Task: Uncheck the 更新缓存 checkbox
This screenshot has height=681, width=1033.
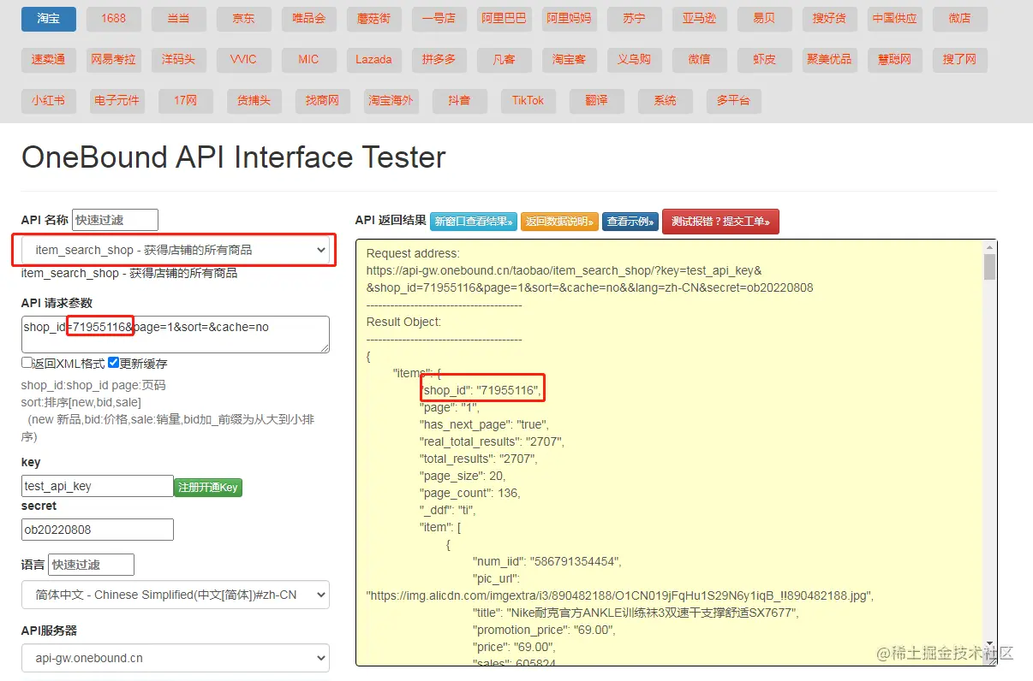Action: pos(114,364)
